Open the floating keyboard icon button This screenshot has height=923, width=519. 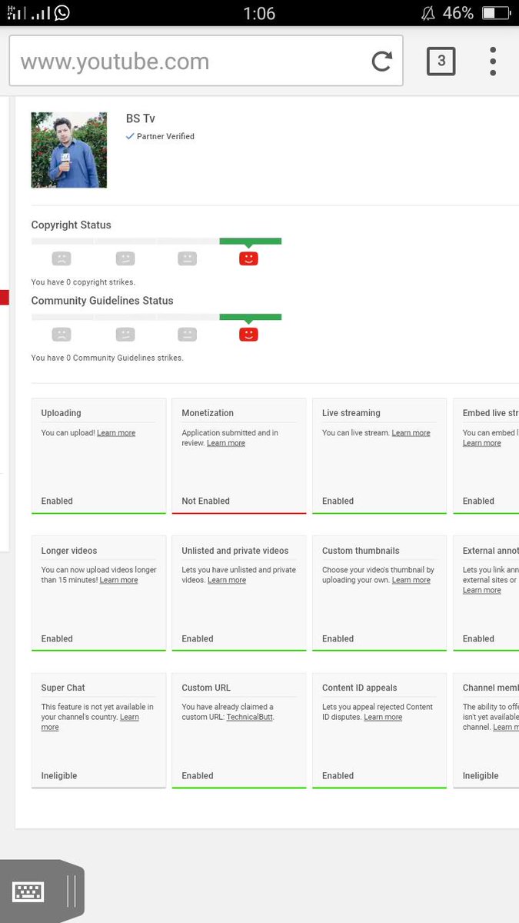tap(28, 891)
